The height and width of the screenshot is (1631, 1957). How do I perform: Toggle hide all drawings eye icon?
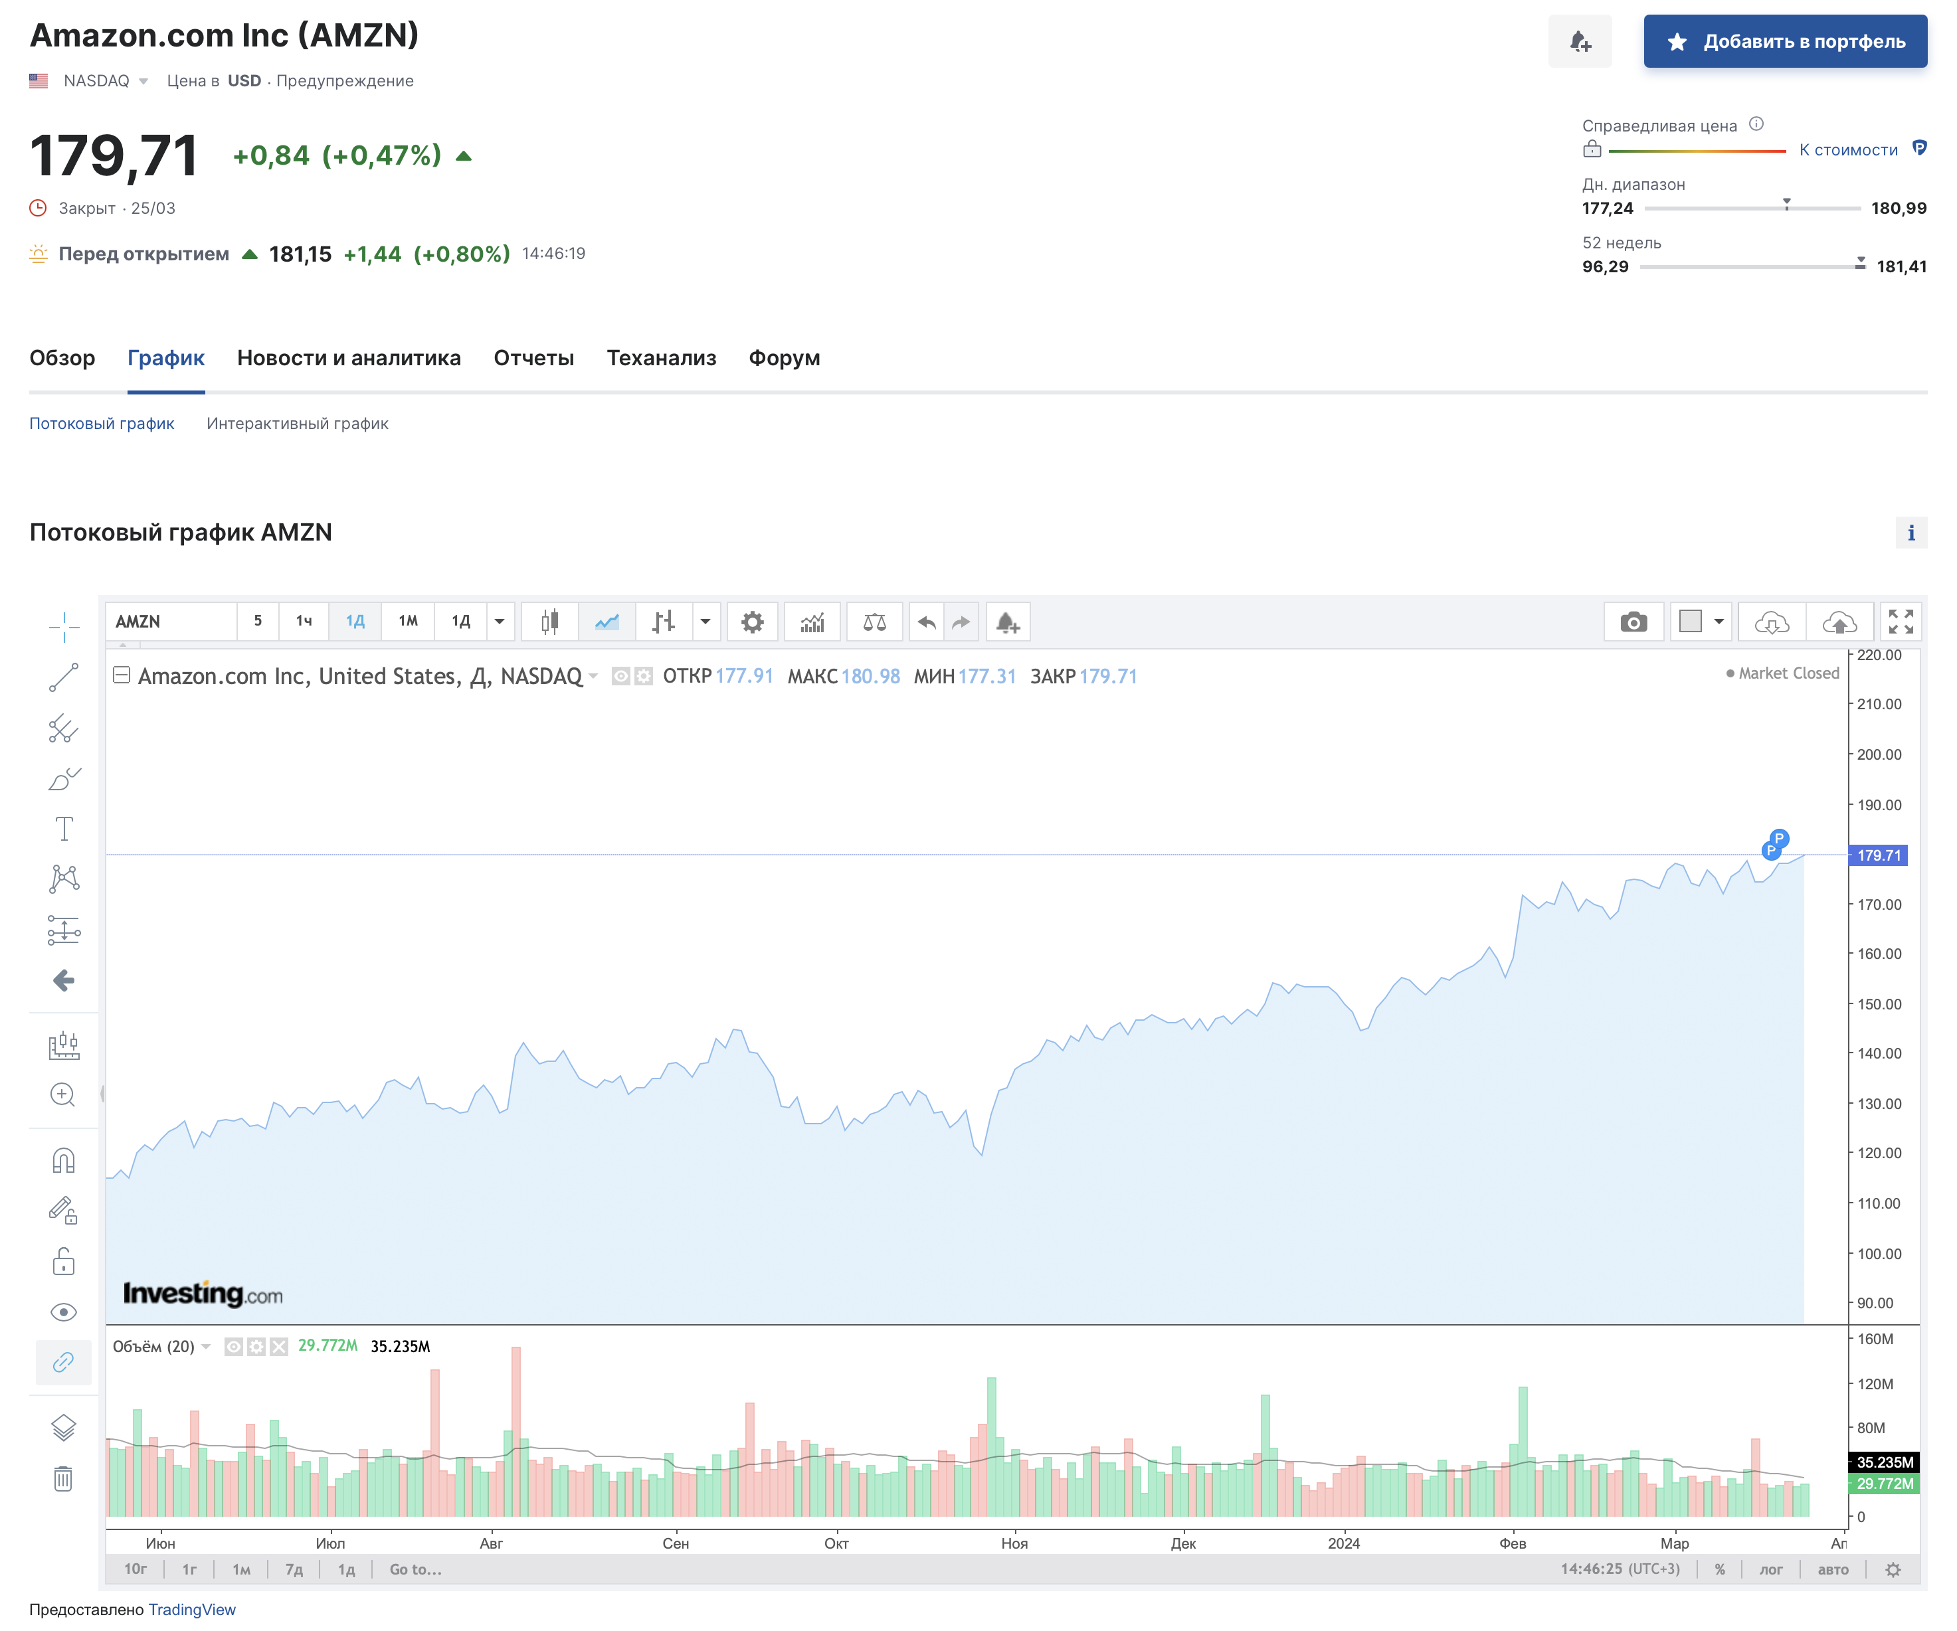[63, 1312]
